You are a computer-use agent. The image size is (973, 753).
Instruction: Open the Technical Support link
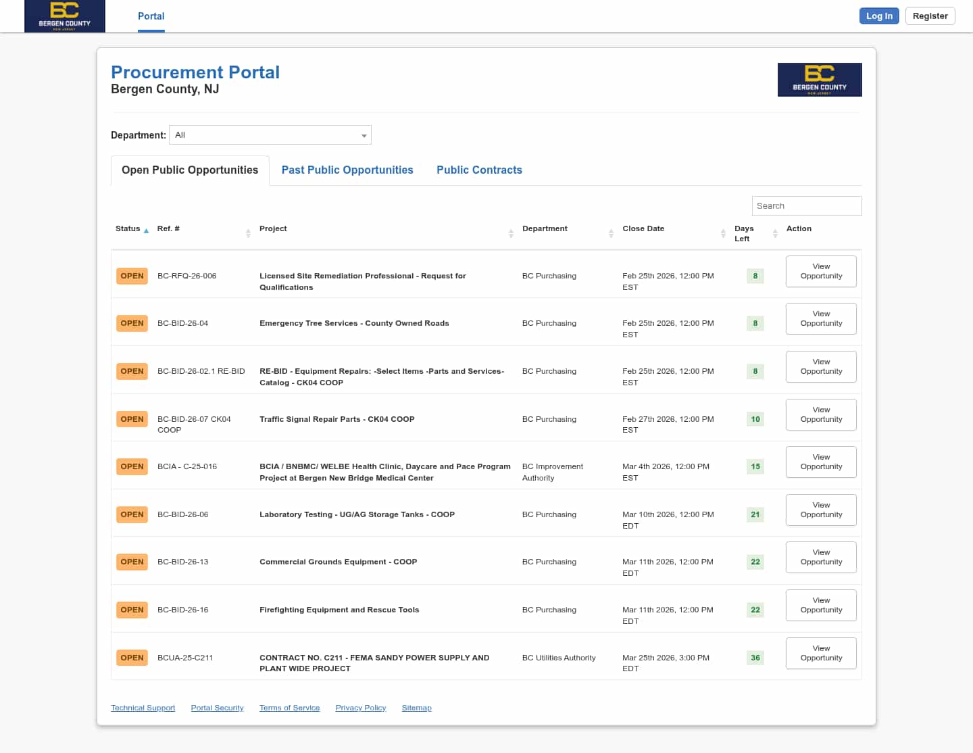143,708
